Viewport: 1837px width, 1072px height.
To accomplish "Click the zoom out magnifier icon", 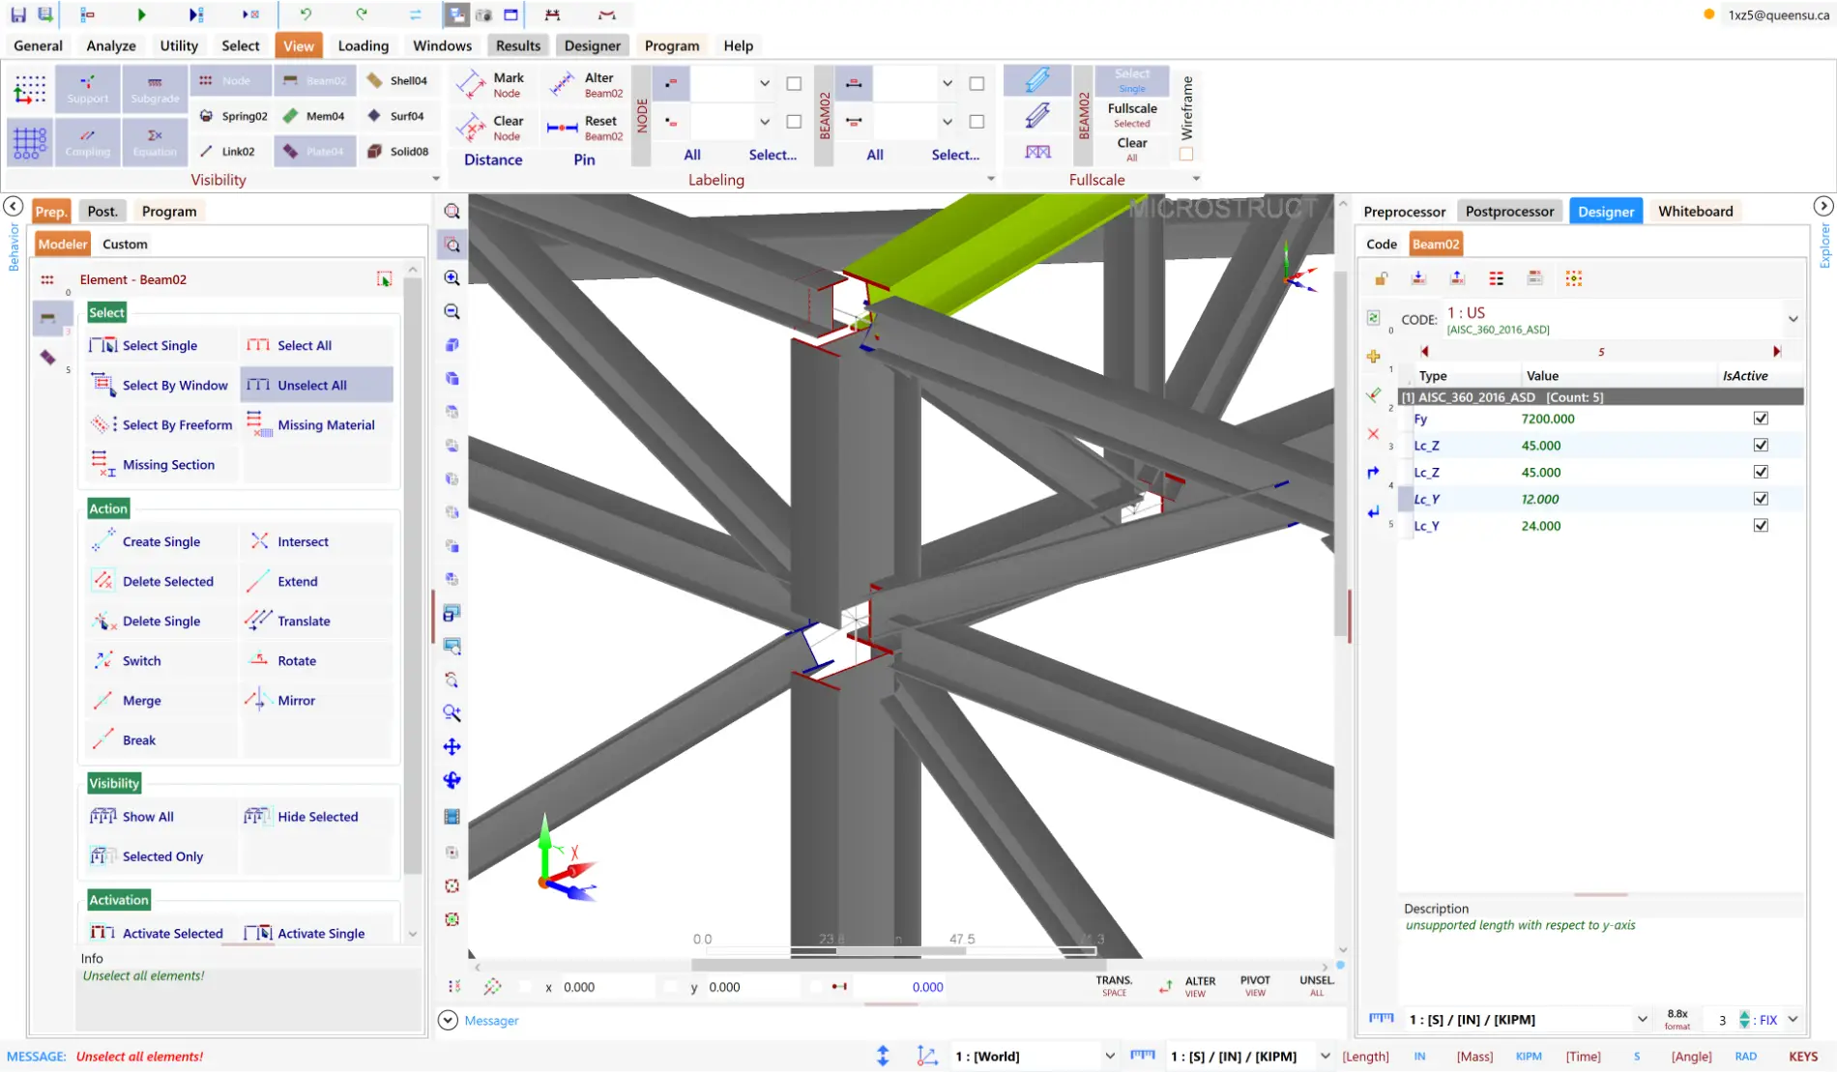I will tap(452, 311).
